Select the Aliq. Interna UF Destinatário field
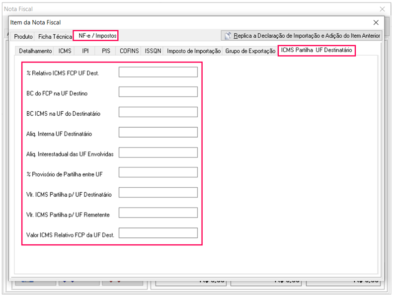 [158, 133]
